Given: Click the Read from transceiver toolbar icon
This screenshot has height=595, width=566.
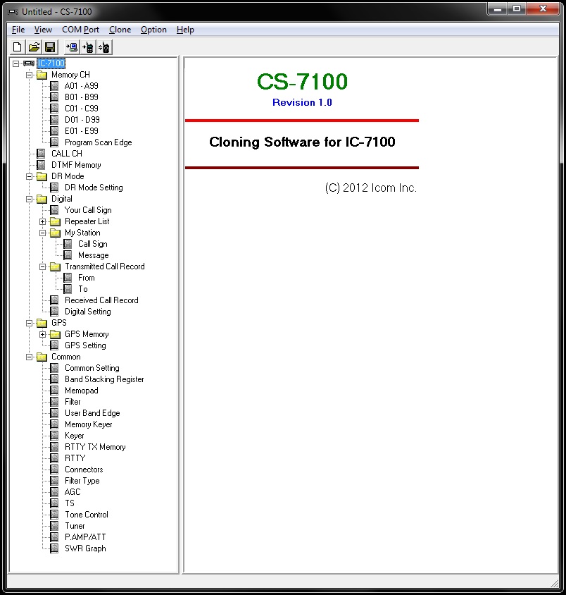Looking at the screenshot, I should 72,47.
